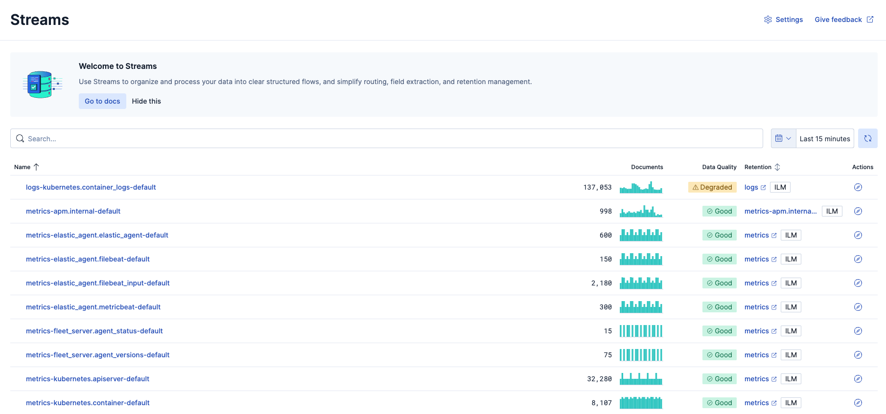
Task: Click the Go to docs button
Action: 102,101
